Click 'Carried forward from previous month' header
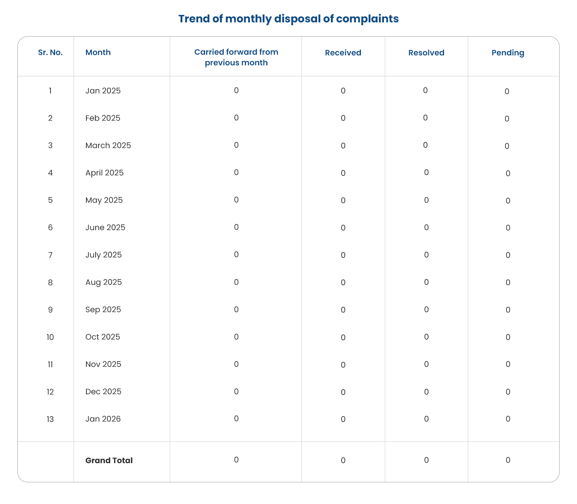 coord(236,58)
